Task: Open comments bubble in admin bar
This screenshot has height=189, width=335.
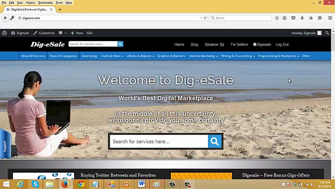Action: 62,33
